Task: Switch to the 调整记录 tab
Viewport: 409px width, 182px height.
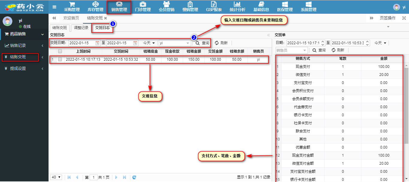Action: coord(81,28)
